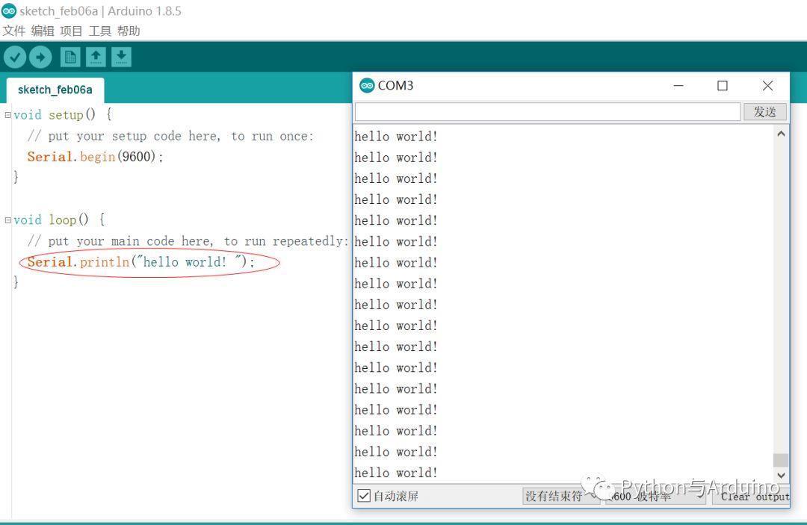Click the Serial.println("hello world! "); line
Screen dimensions: 807x525
pos(140,261)
